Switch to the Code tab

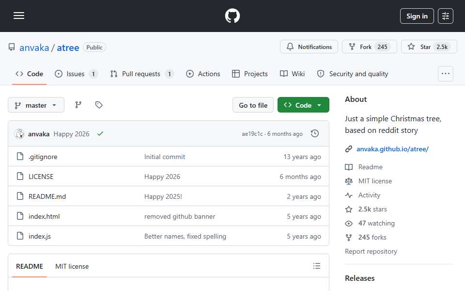29,74
